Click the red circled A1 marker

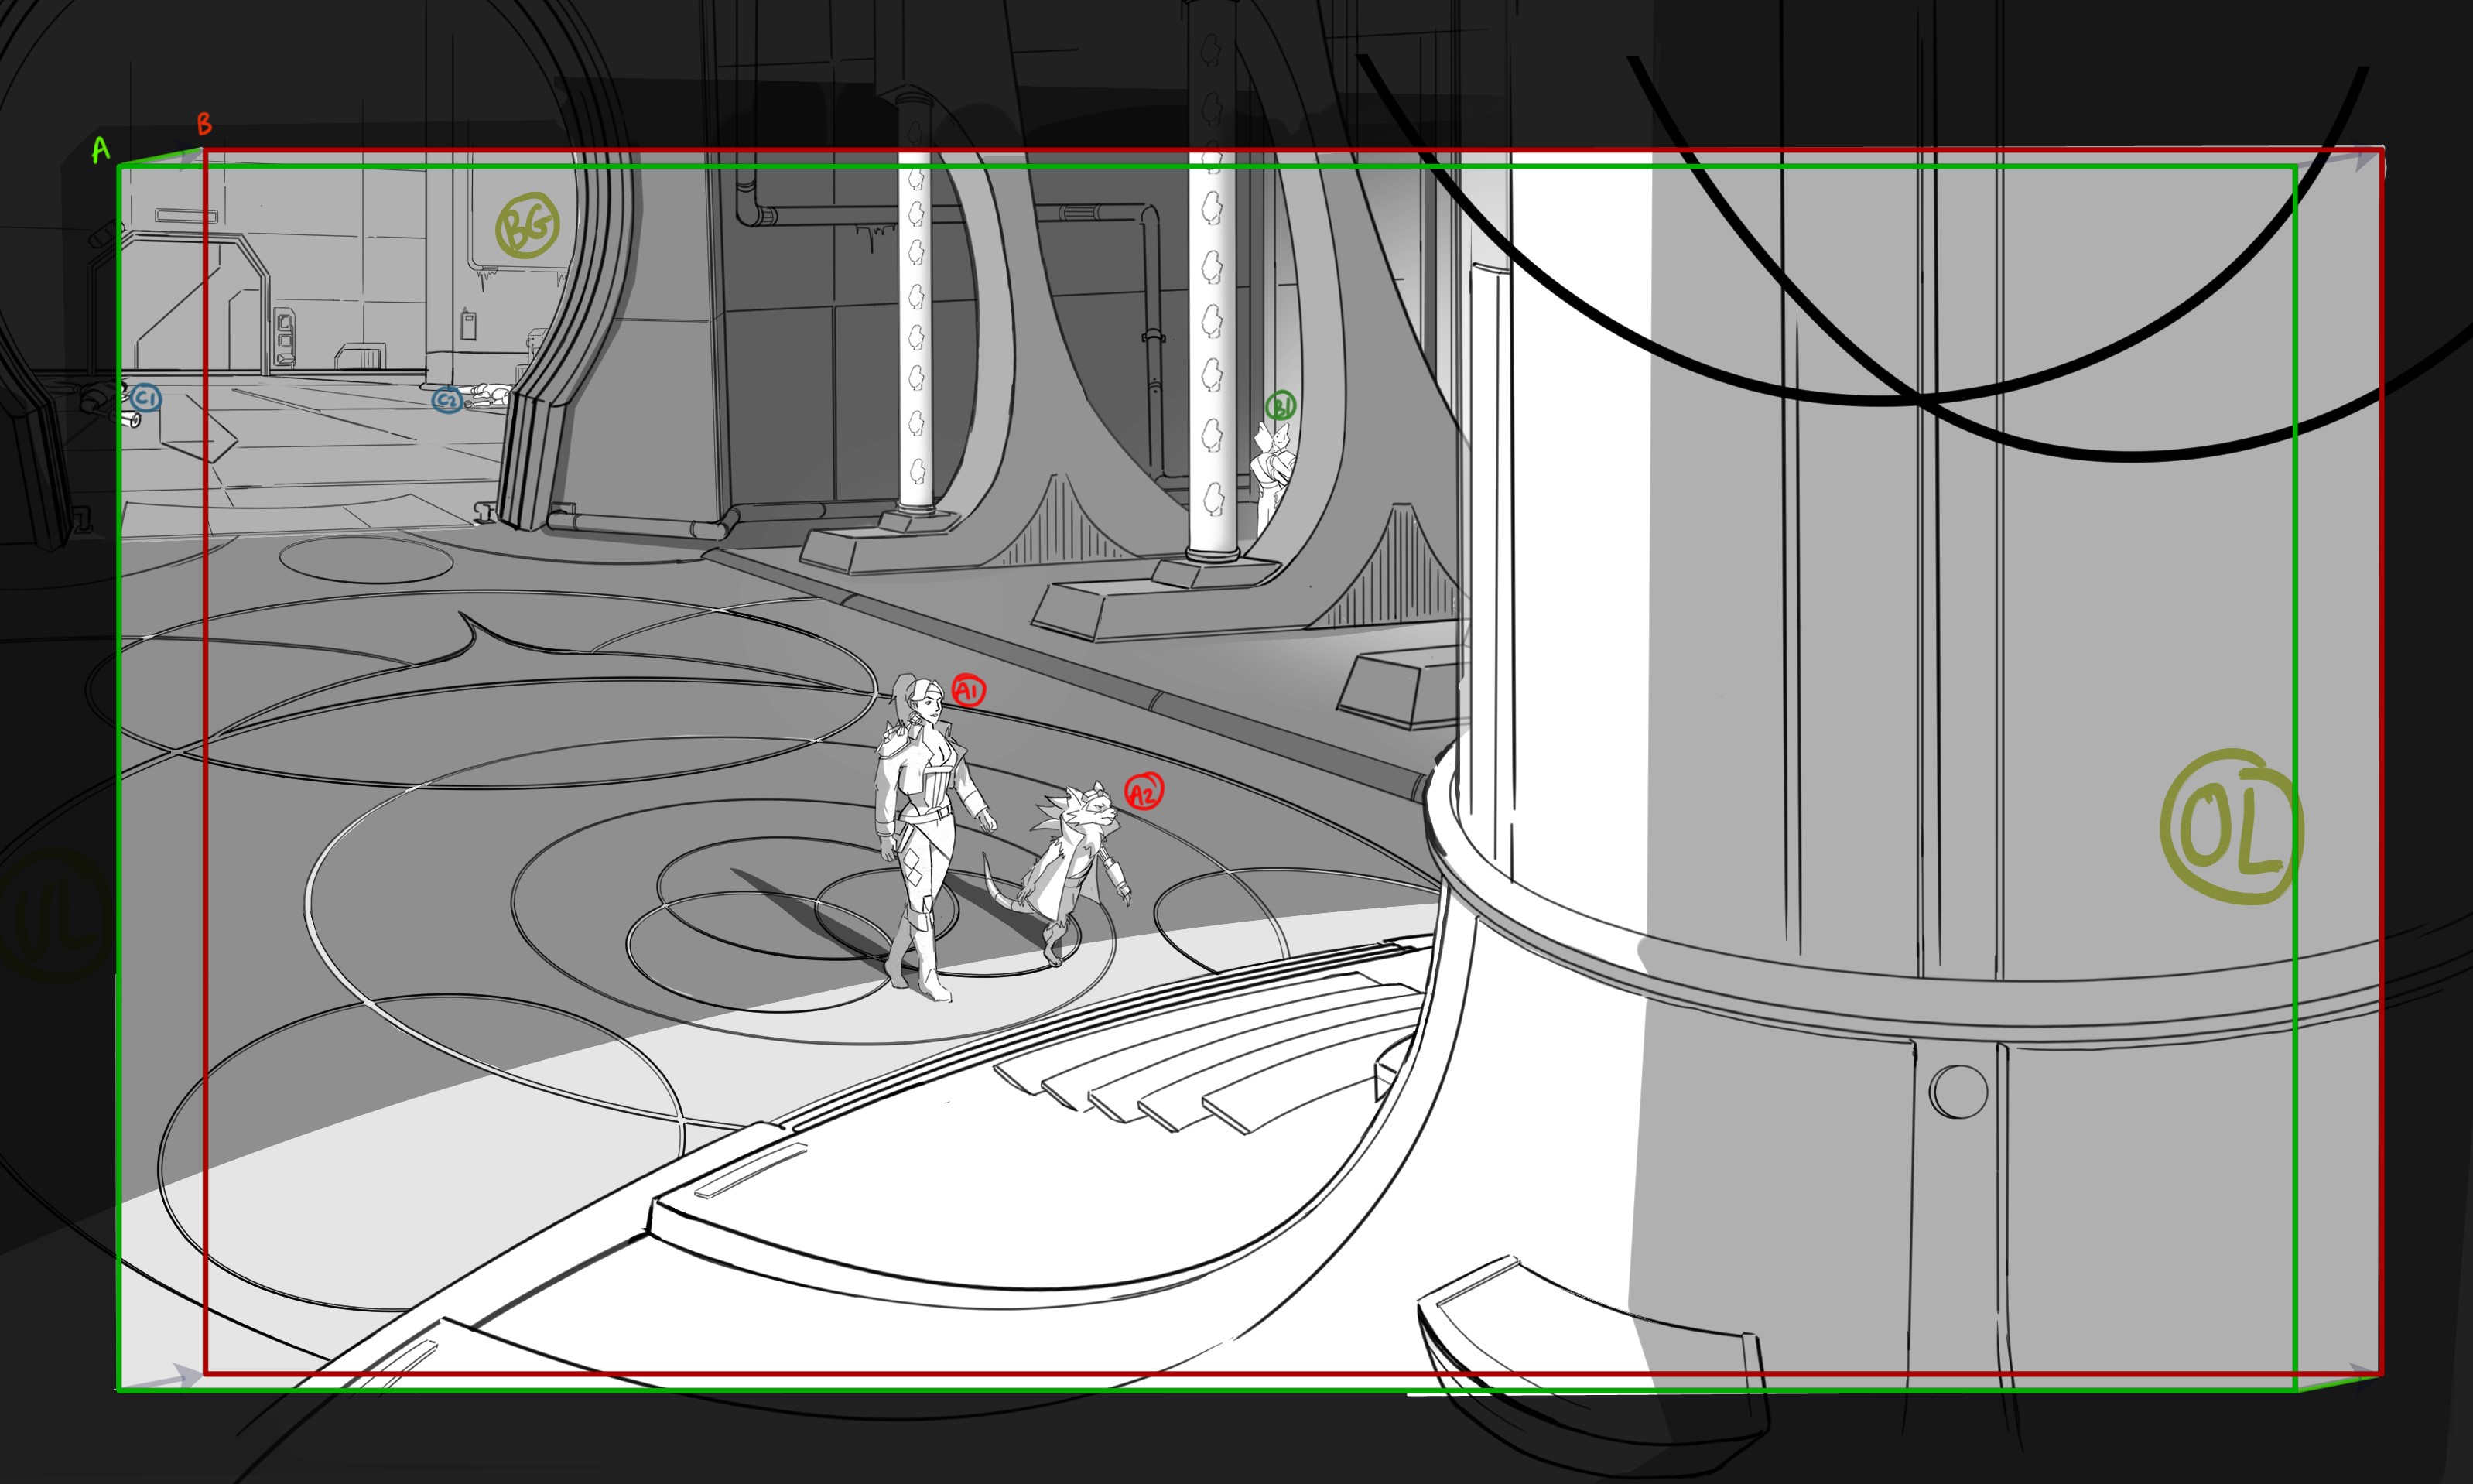967,690
